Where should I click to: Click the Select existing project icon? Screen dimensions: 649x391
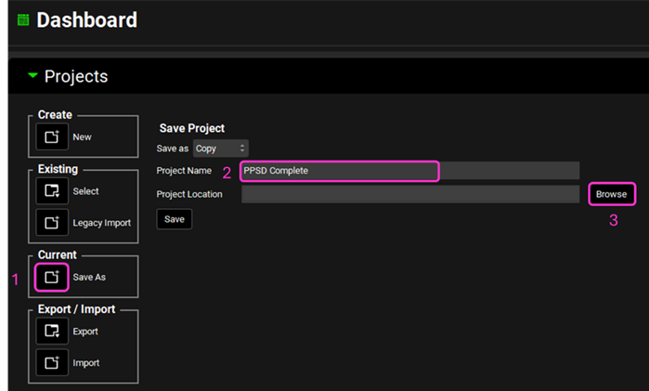51,191
